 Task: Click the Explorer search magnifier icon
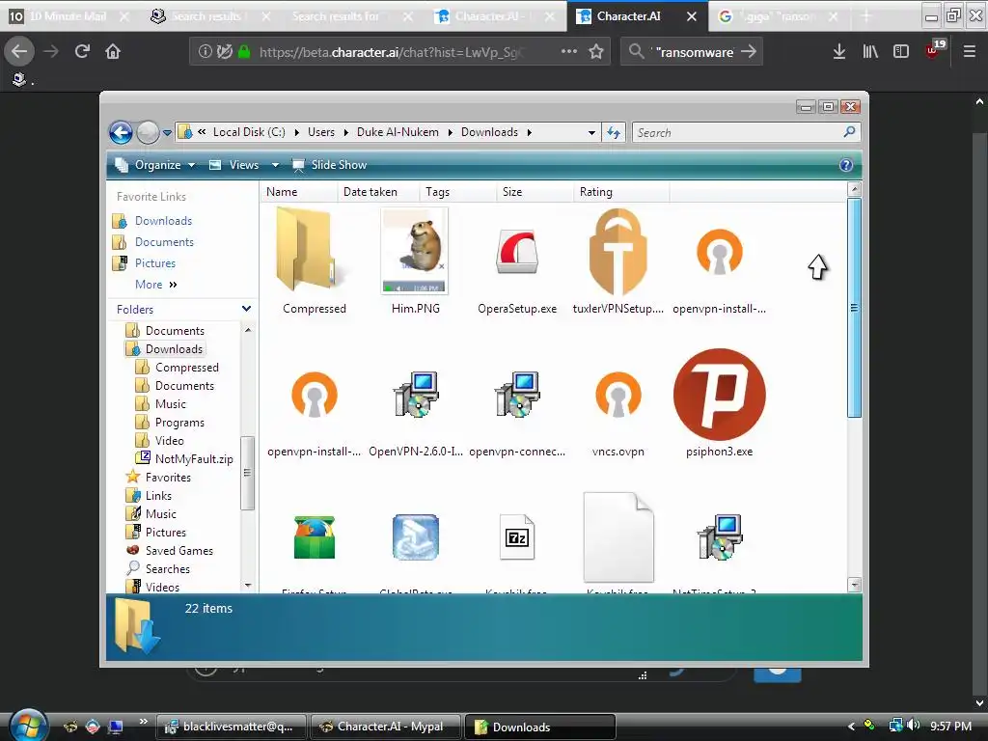point(849,131)
